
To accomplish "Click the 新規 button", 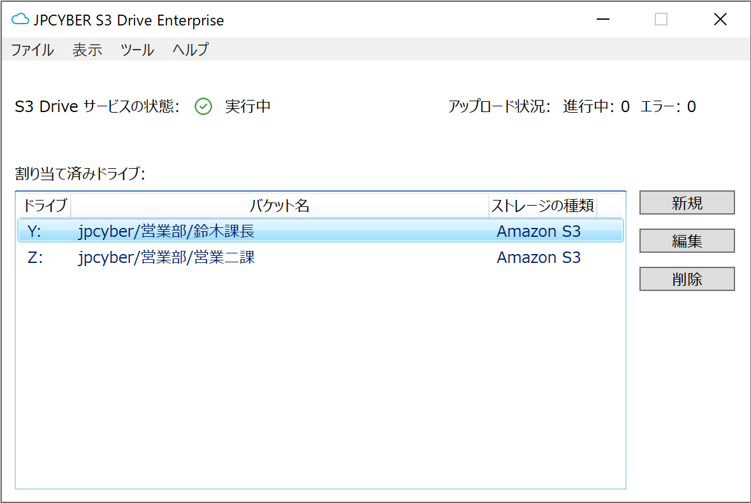I will 687,202.
